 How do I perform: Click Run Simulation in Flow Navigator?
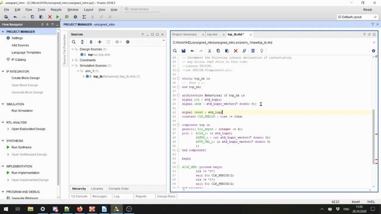click(x=22, y=111)
